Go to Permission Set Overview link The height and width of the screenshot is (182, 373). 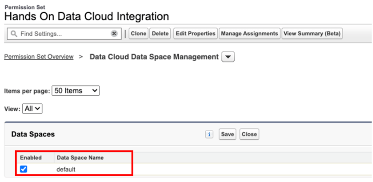click(39, 57)
